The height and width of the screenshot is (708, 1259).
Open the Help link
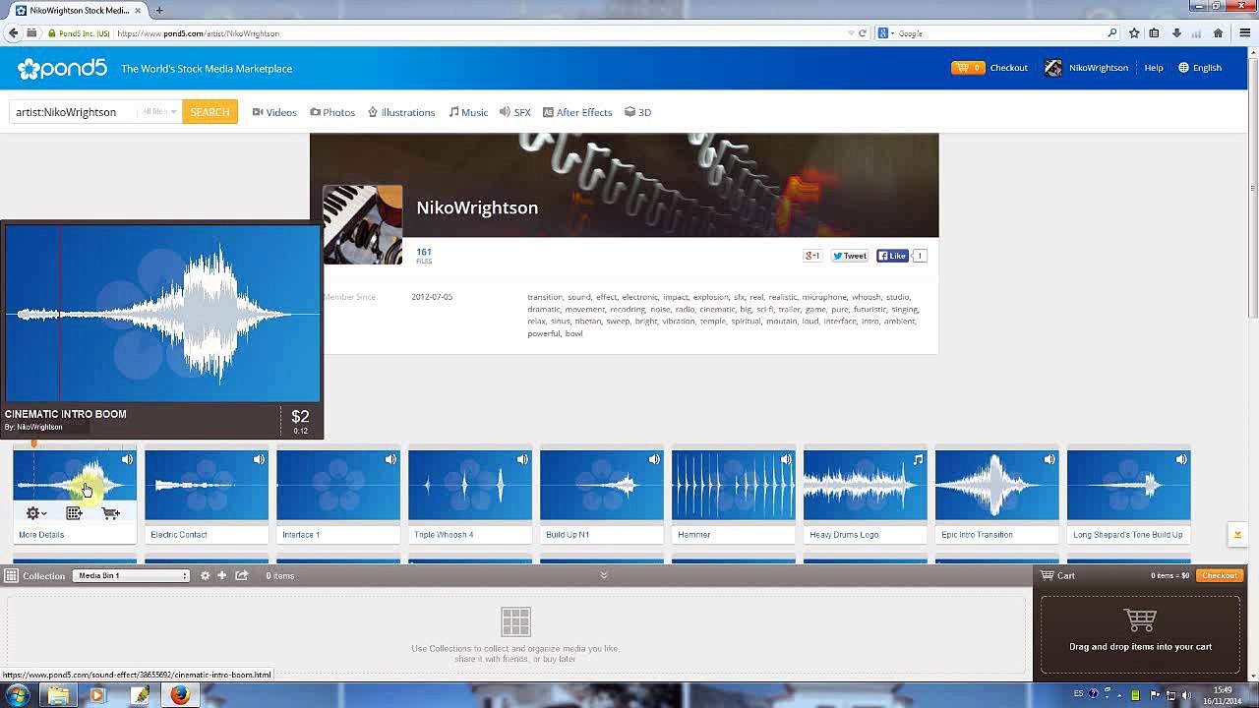click(x=1154, y=68)
